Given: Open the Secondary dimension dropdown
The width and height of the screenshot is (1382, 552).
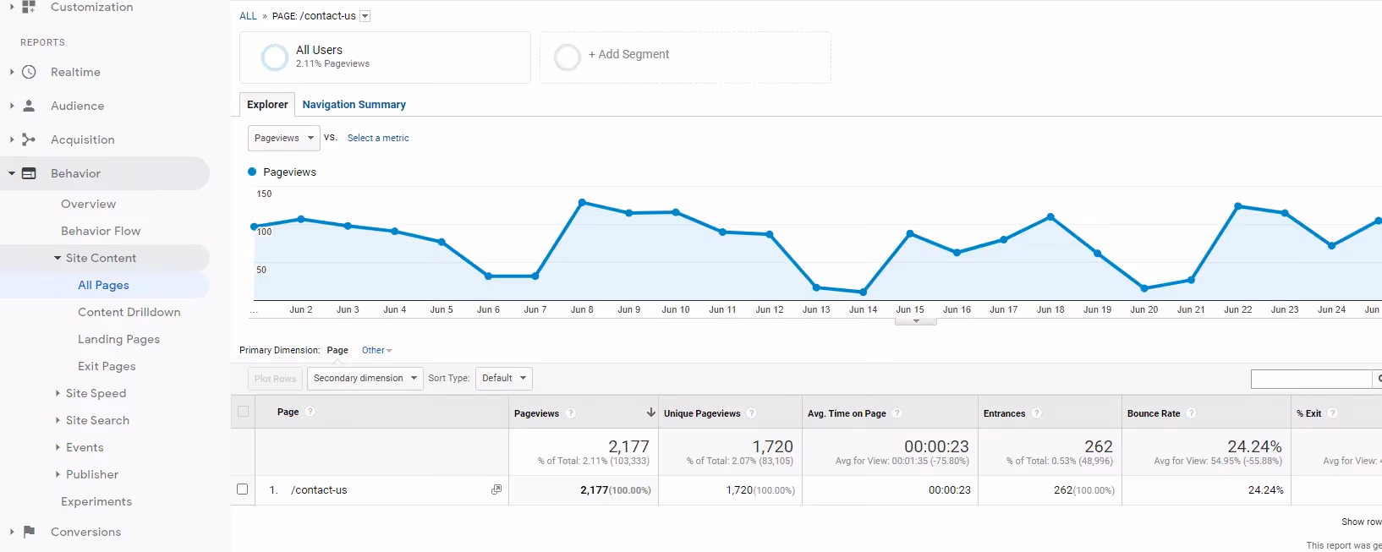Looking at the screenshot, I should (365, 378).
